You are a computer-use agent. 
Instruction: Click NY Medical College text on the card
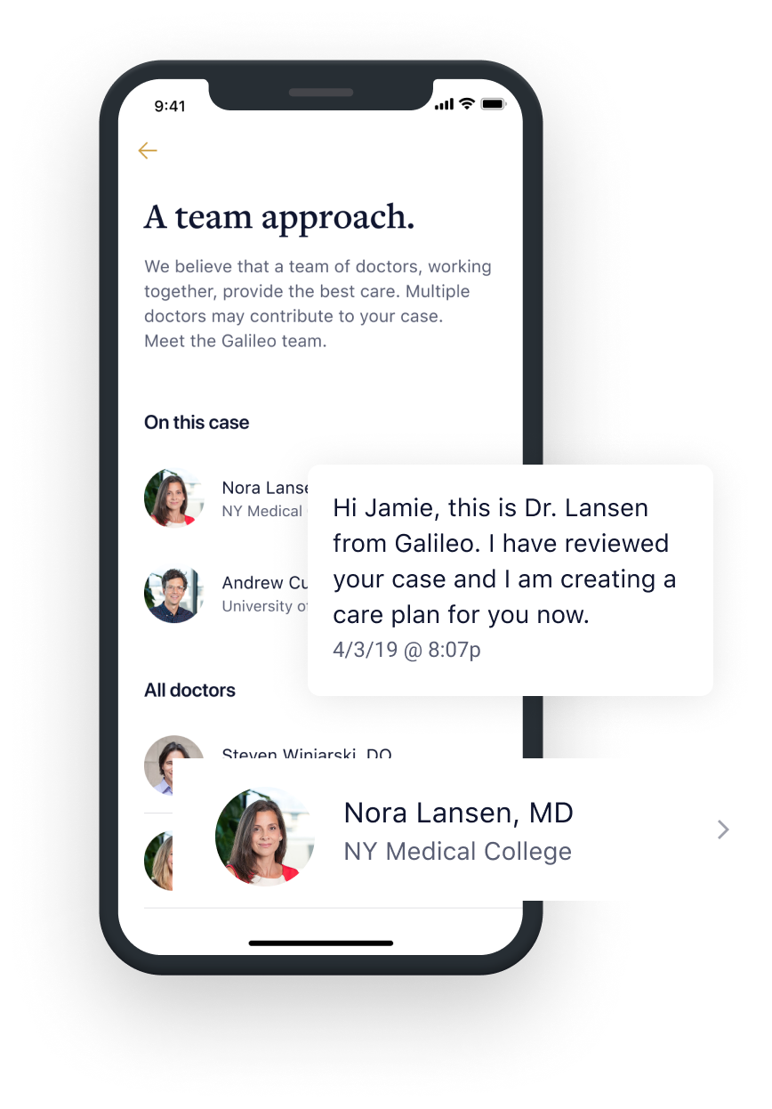[x=458, y=852]
